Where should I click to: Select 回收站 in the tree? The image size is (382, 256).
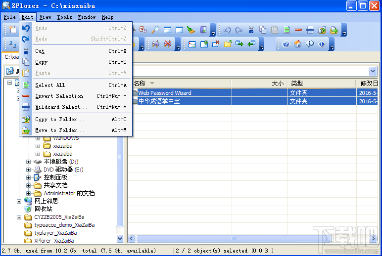[x=43, y=209]
